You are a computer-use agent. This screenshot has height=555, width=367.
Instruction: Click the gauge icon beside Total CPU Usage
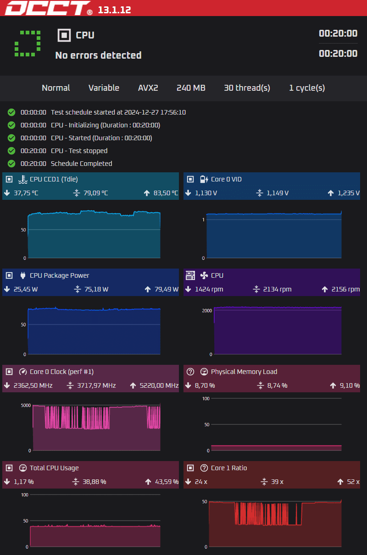coord(22,468)
